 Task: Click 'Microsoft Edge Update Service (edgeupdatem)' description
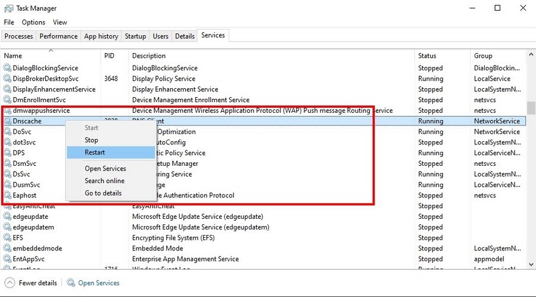[x=201, y=227]
